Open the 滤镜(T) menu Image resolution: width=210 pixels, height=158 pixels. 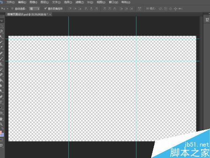(79, 2)
